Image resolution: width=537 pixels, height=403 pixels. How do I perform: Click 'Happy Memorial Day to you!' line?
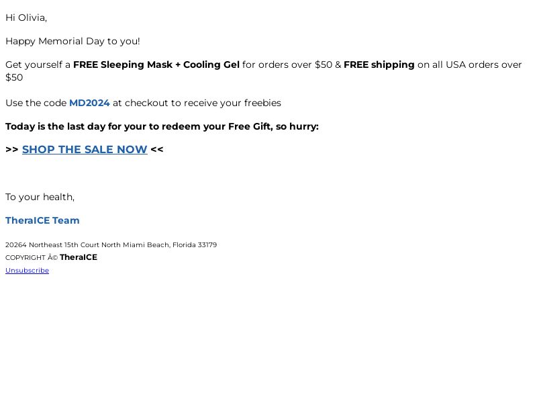(72, 41)
